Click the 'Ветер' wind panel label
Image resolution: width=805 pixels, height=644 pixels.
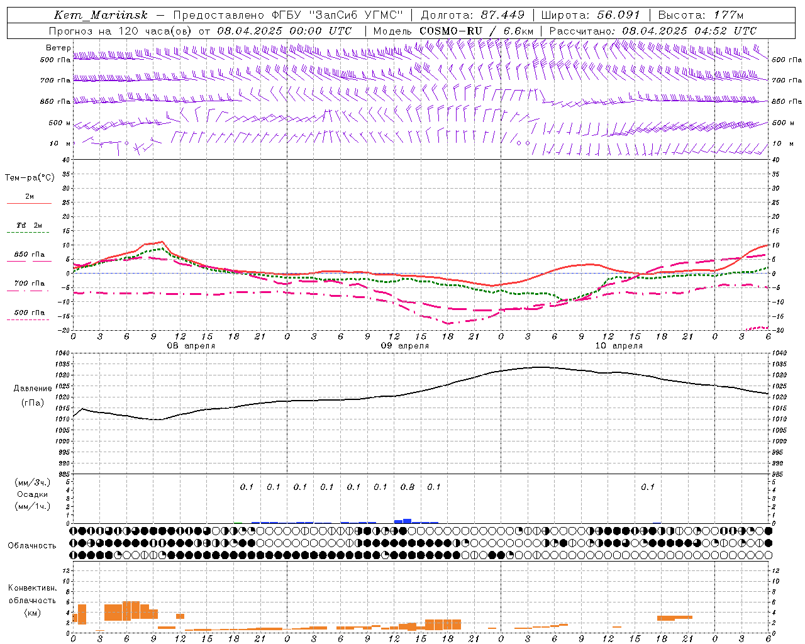pyautogui.click(x=58, y=48)
